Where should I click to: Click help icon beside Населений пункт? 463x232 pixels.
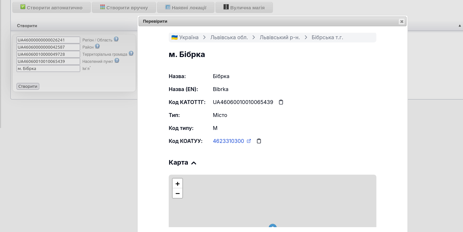pyautogui.click(x=117, y=60)
